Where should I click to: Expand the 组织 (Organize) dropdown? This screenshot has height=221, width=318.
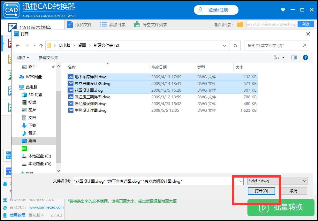[x=23, y=57]
